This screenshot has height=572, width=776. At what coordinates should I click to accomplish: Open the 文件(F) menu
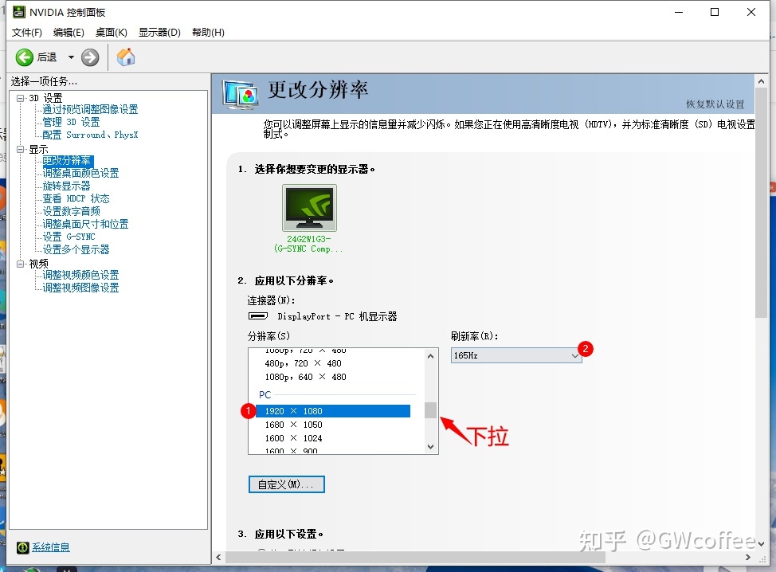[x=27, y=32]
